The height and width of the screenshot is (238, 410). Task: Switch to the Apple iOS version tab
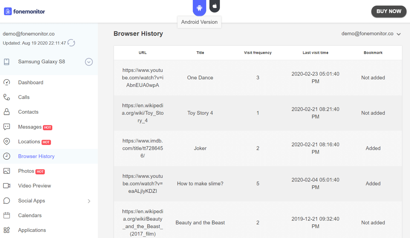pyautogui.click(x=215, y=6)
